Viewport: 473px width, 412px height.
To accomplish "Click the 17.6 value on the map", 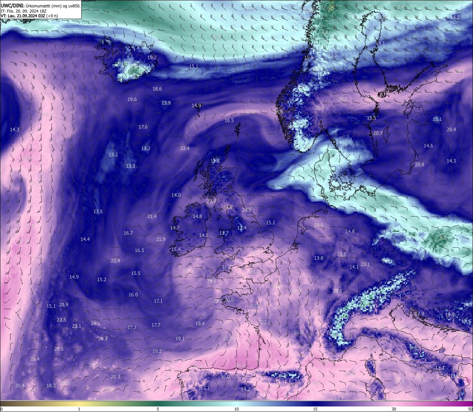I will click(x=143, y=127).
